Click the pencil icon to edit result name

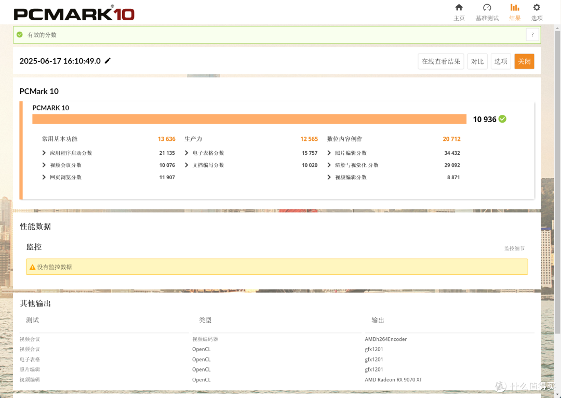point(108,61)
